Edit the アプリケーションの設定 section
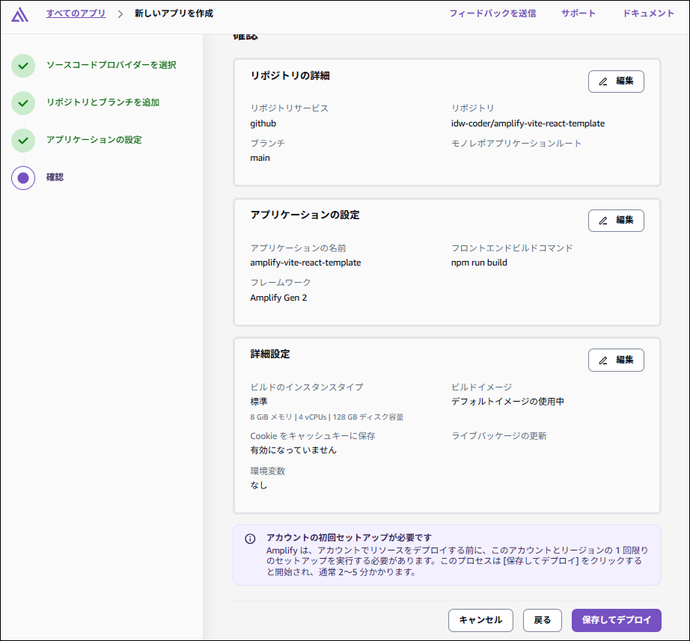Screen dimensions: 690x641 (x=616, y=221)
